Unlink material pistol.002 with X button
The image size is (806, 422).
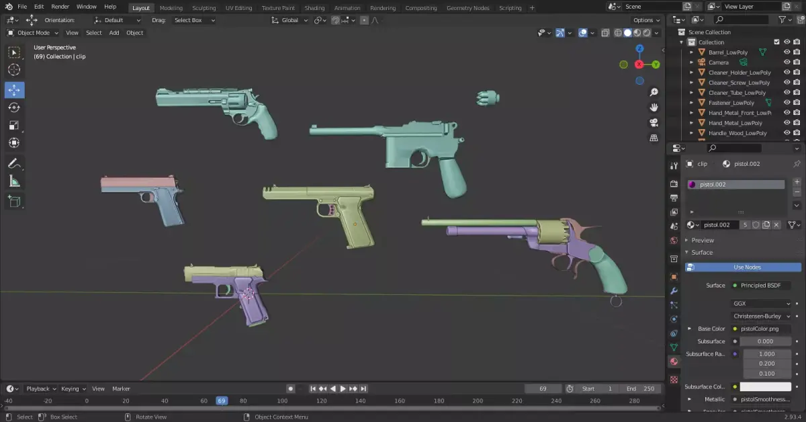tap(776, 225)
